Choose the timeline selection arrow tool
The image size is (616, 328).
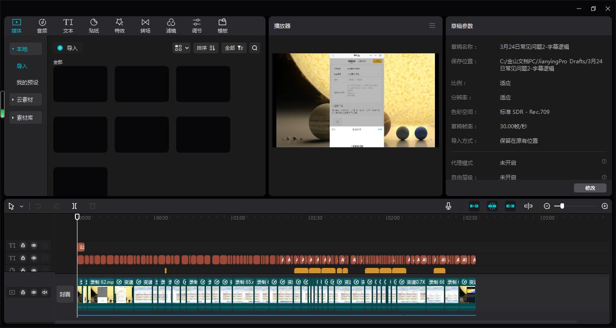[11, 206]
